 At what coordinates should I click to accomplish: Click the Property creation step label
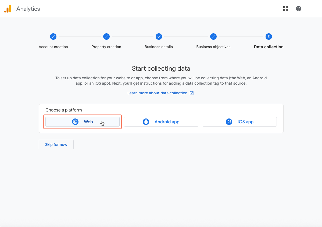pos(106,47)
